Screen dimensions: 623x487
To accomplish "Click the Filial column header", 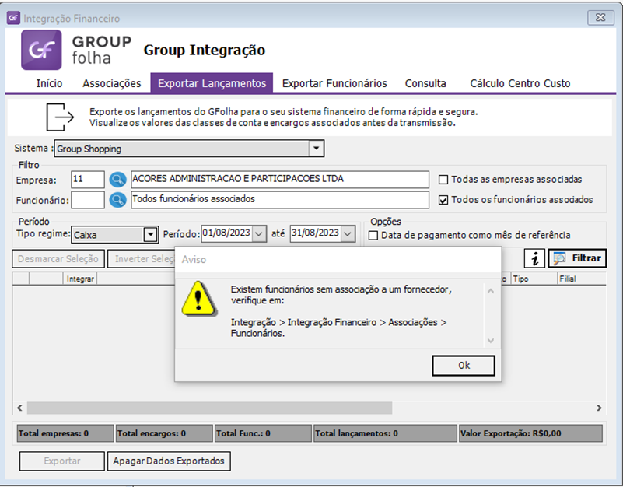I will point(582,279).
